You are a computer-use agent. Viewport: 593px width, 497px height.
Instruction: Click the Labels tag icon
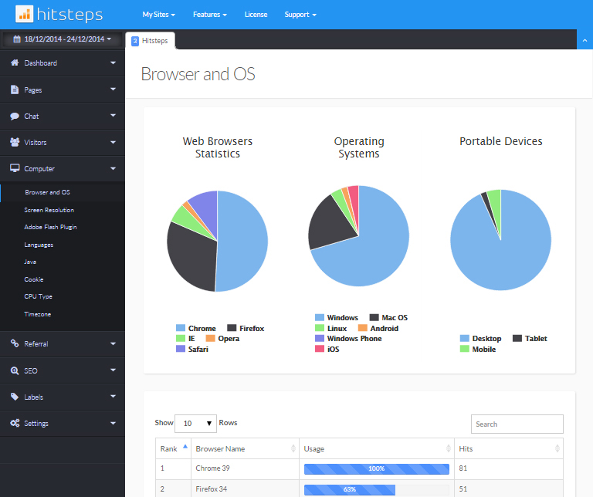coord(15,397)
